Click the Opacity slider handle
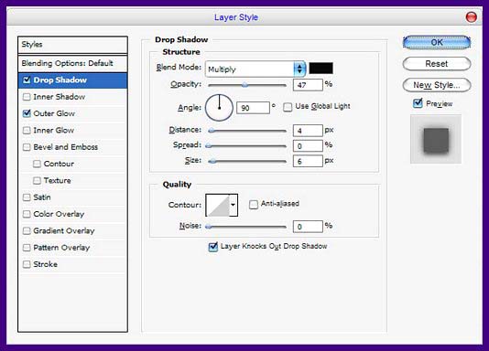Image resolution: width=489 pixels, height=351 pixels. pos(245,85)
